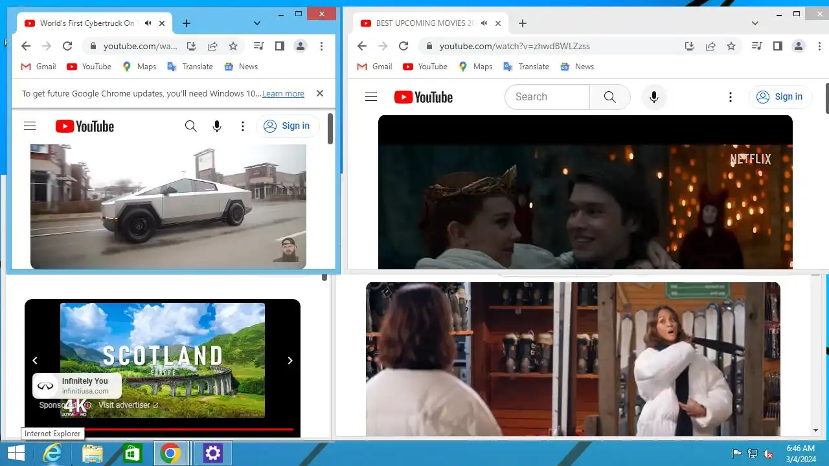This screenshot has height=466, width=829.
Task: Open the taskbar volume icon
Action: 768,454
